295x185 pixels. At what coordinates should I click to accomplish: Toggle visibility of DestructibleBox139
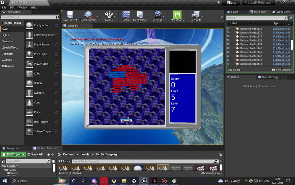pyautogui.click(x=228, y=44)
